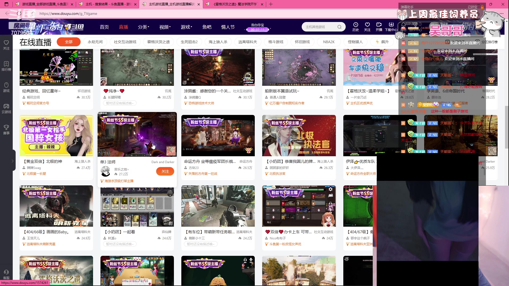This screenshot has height=286, width=509.
Task: Open 游戏 in the left sidebar
Action: (x=6, y=87)
